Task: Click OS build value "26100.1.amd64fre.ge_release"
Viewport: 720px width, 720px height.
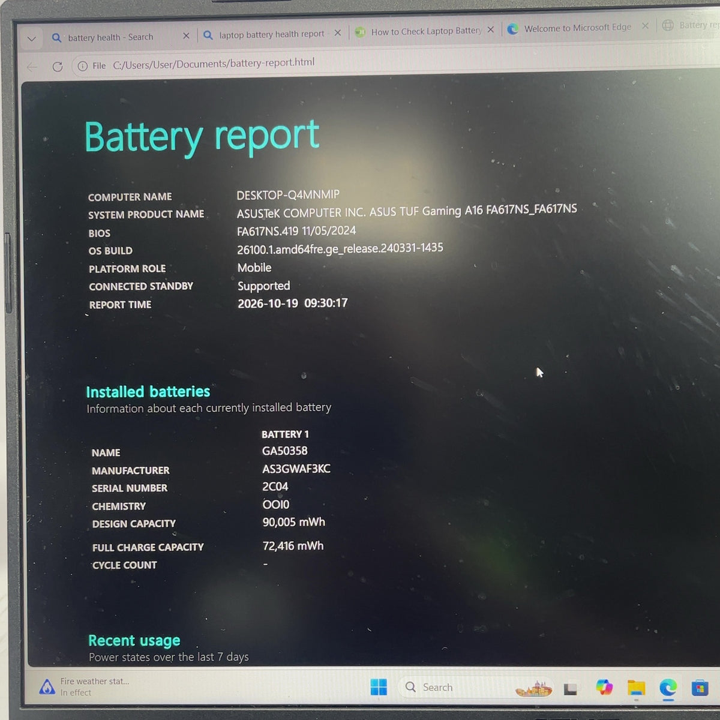Action: coord(340,248)
